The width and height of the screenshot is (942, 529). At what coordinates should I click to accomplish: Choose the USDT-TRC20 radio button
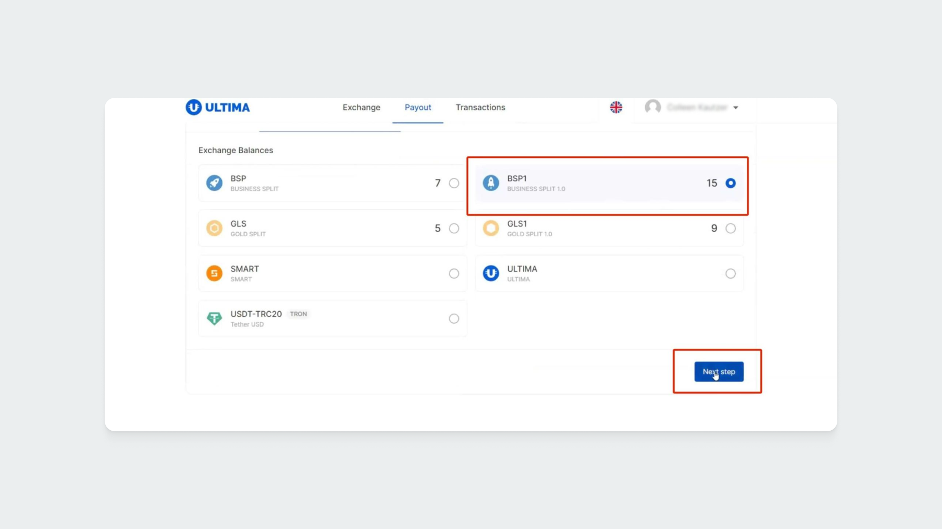click(x=454, y=319)
